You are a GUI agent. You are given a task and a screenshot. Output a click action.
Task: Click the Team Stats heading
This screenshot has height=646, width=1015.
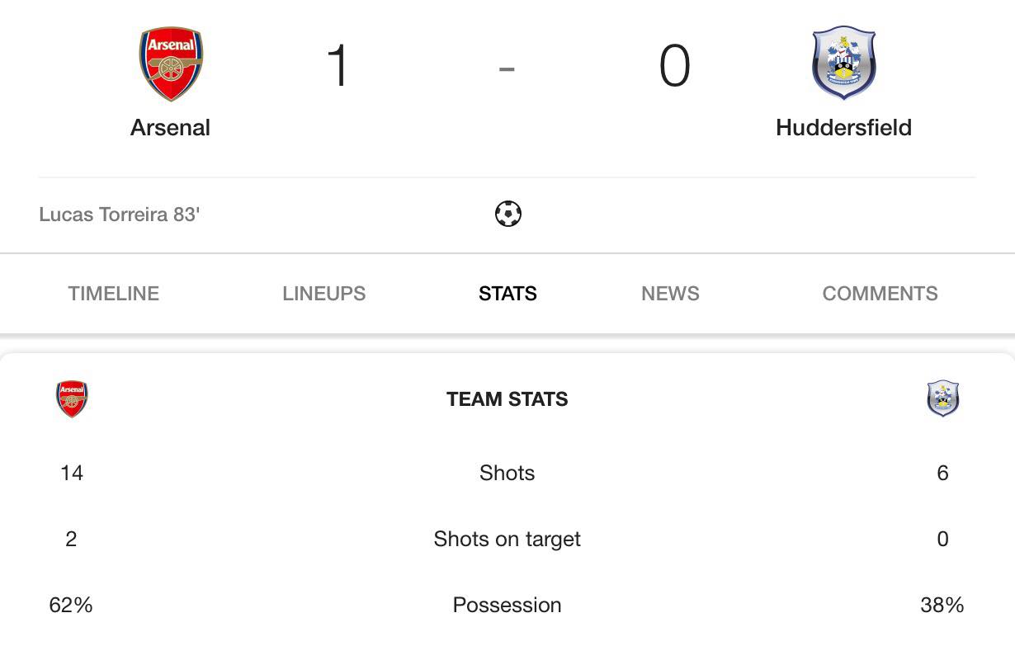point(507,399)
